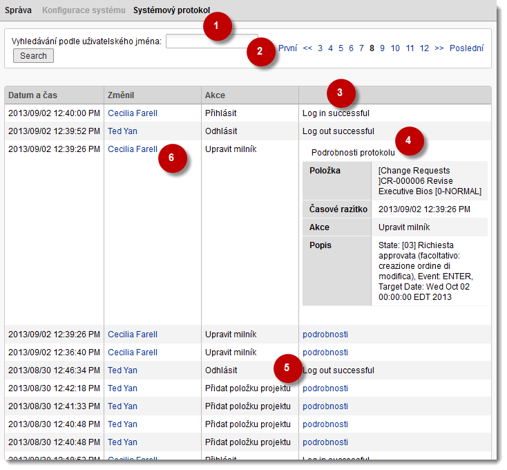Click Přidat položku projektu in the 12:42:18 row

pyautogui.click(x=248, y=388)
